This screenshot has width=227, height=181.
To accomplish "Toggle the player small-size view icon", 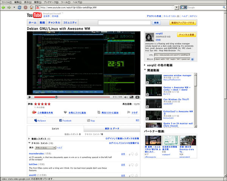I will 132,97.
